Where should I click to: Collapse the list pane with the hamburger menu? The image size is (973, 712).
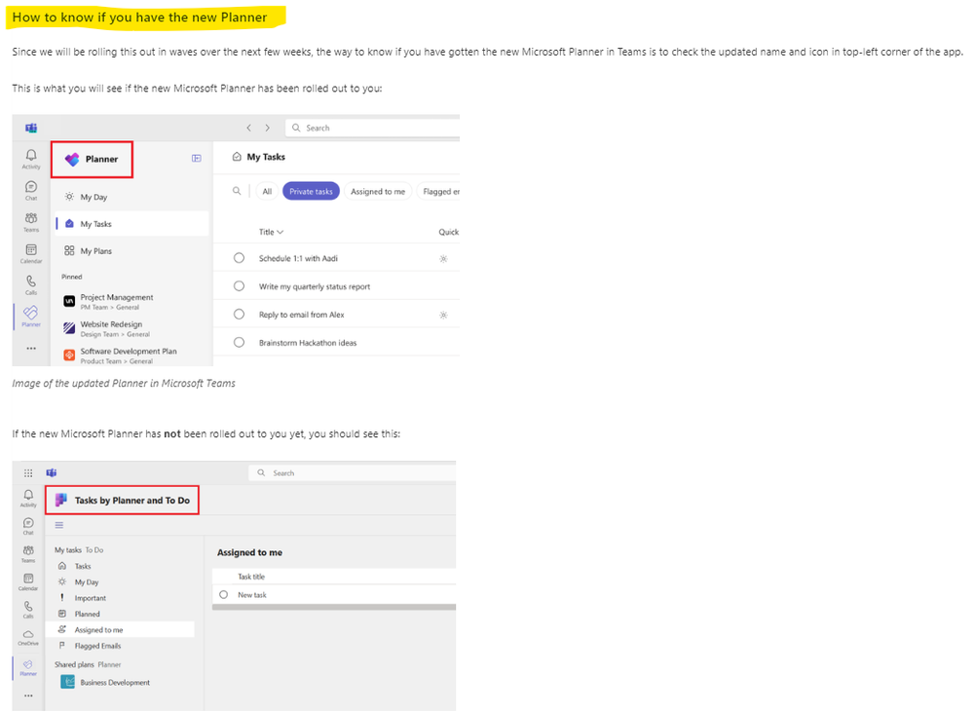[x=59, y=525]
